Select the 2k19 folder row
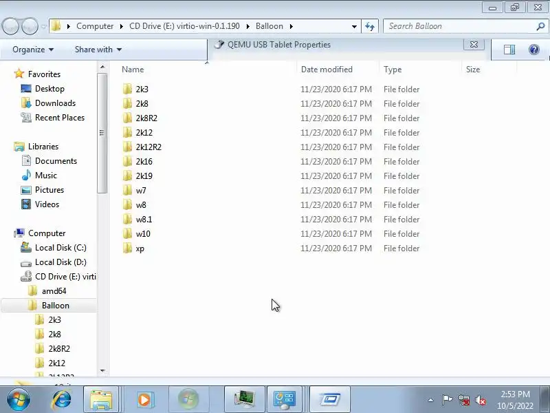Image resolution: width=550 pixels, height=413 pixels. pos(270,176)
